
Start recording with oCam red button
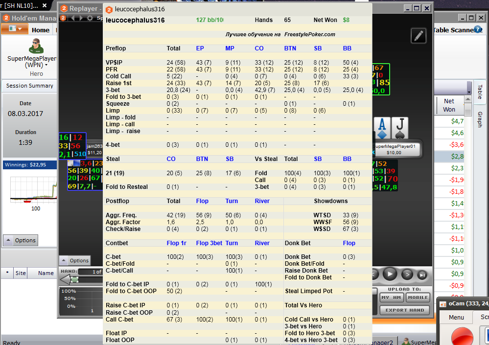[462, 337]
